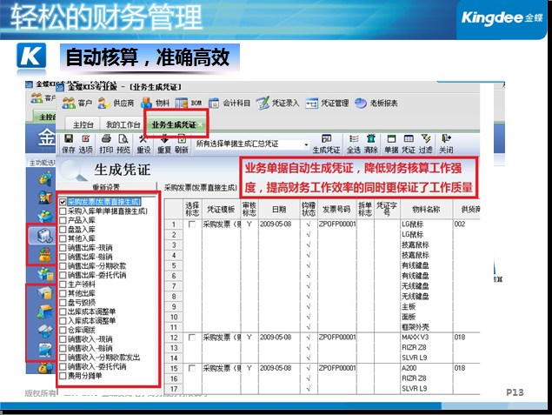Tick the selection checkbox in table row 1

192,224
